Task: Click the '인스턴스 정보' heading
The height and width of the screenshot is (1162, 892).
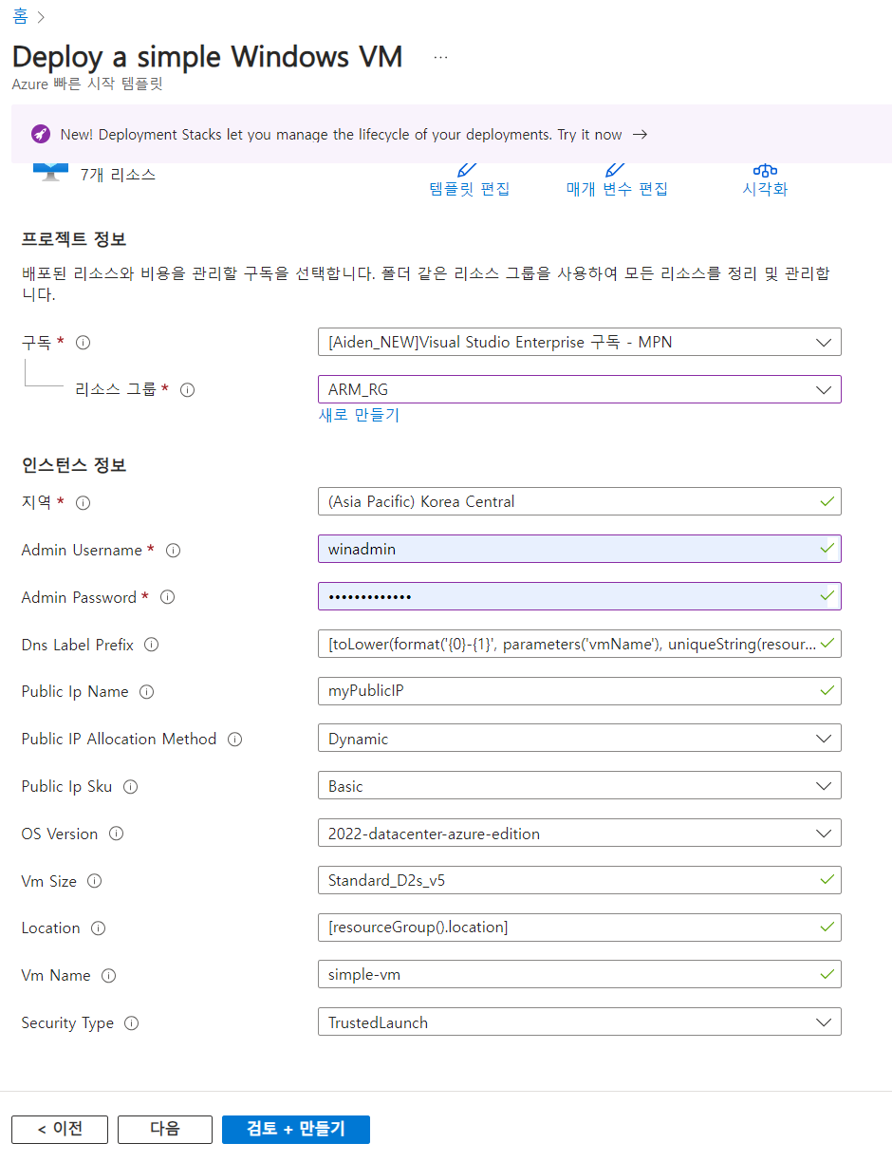Action: pos(74,465)
